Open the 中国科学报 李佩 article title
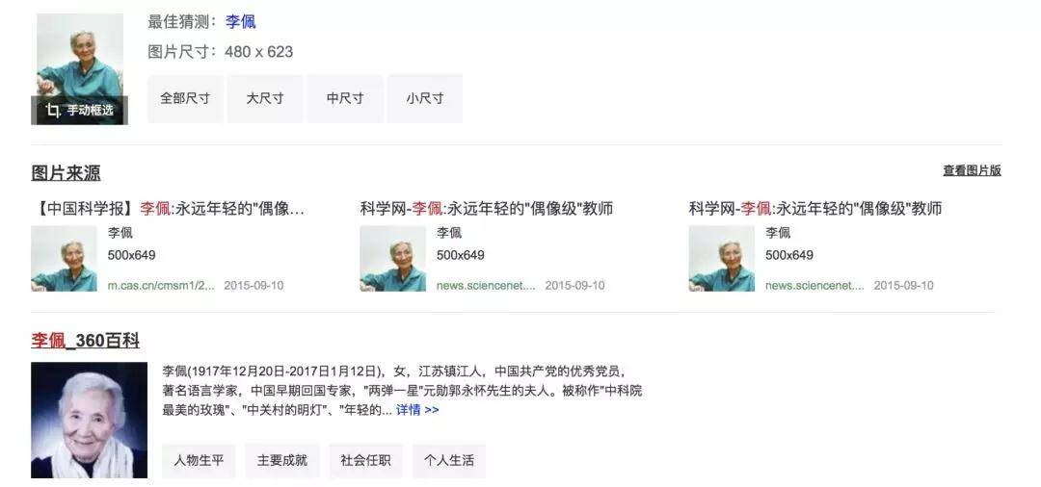1041x487 pixels. (168, 209)
